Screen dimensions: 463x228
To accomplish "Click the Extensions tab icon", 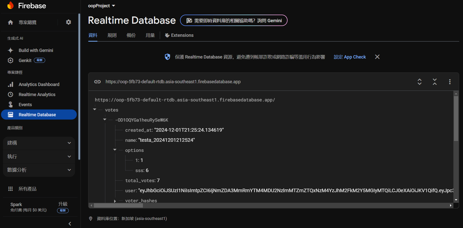I will (x=167, y=35).
